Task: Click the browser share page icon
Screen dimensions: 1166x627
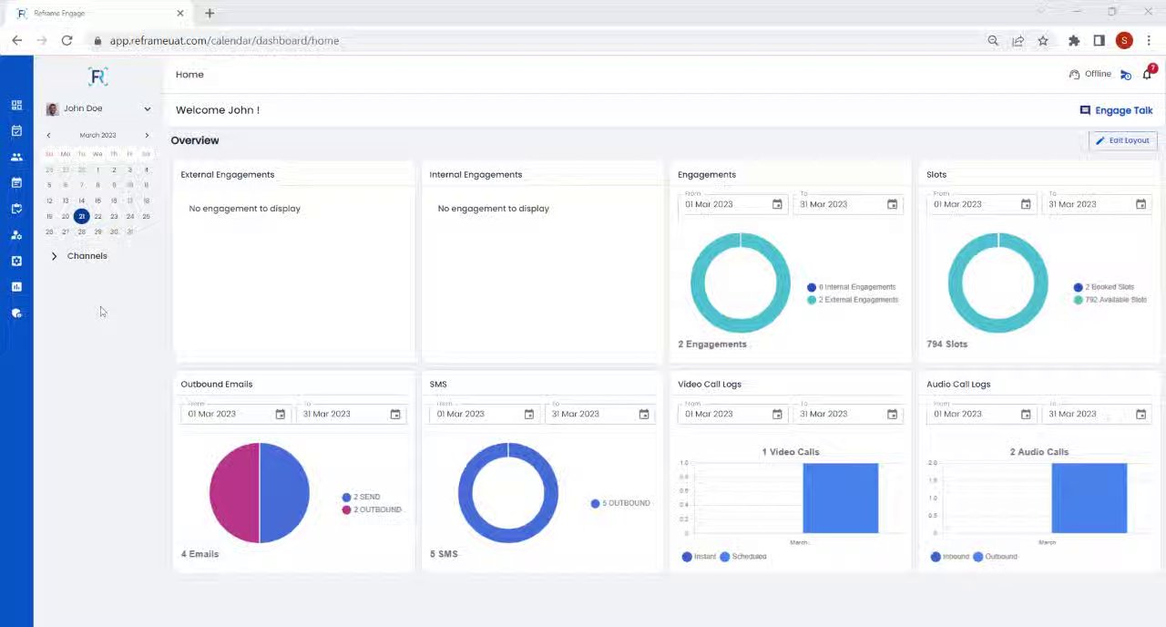Action: [1018, 40]
